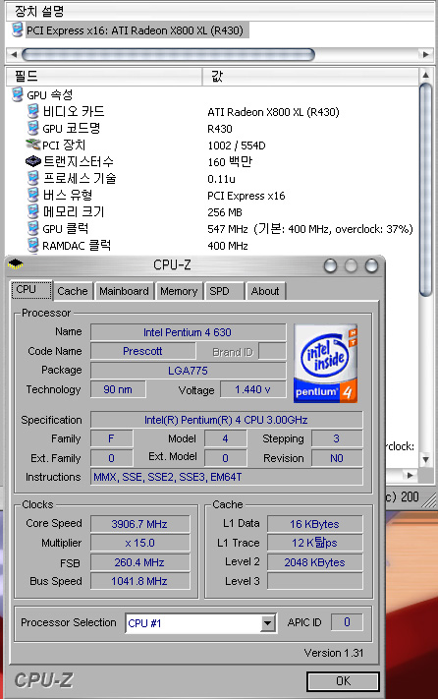Click the Technology field '90 nm'
Image resolution: width=438 pixels, height=699 pixels.
point(118,389)
